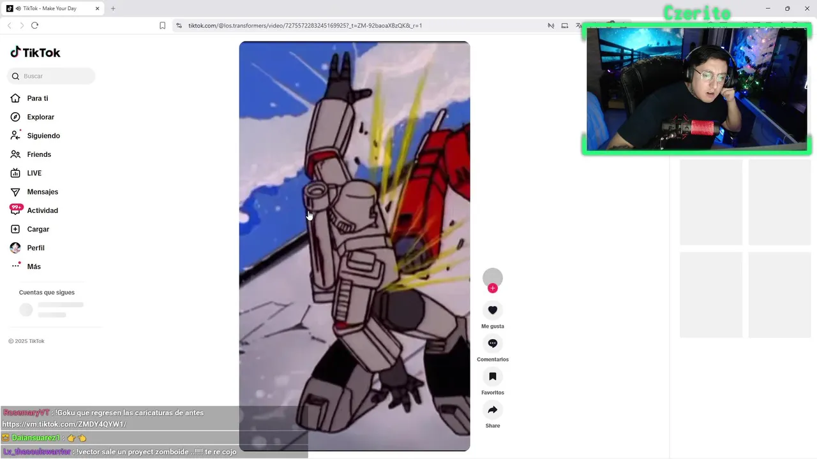Click the Más three dots icon
The image size is (817, 459).
pyautogui.click(x=16, y=266)
